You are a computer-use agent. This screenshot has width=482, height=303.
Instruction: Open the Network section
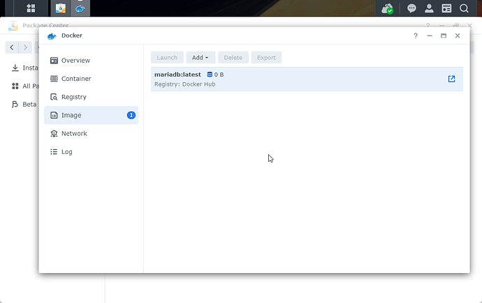pyautogui.click(x=92, y=134)
